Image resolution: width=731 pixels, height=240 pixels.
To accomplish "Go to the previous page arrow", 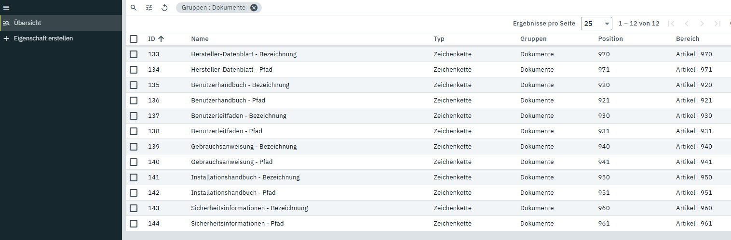I will (x=687, y=24).
